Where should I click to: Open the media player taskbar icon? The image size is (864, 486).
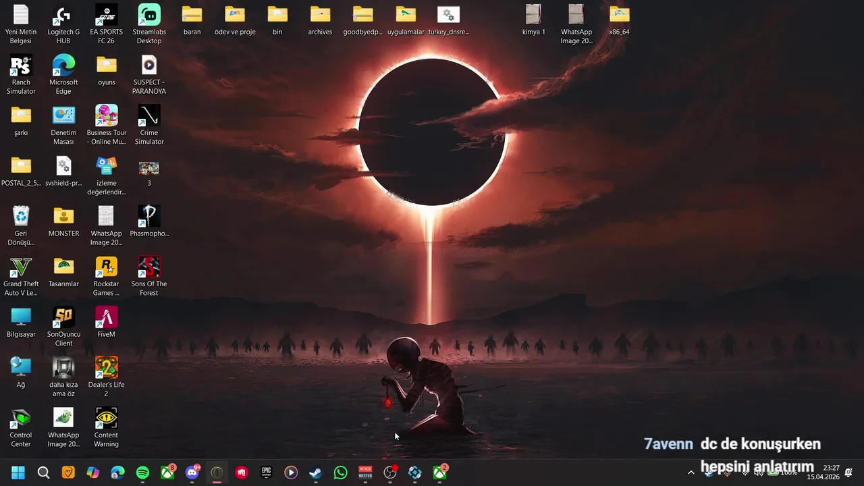click(291, 473)
